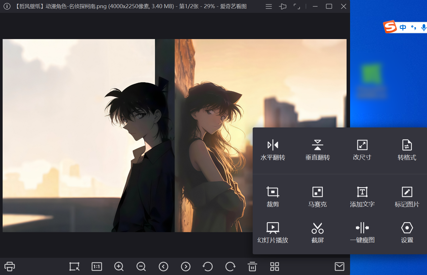The width and height of the screenshot is (427, 275).
Task: Pin the viewer window on top
Action: coord(283,6)
